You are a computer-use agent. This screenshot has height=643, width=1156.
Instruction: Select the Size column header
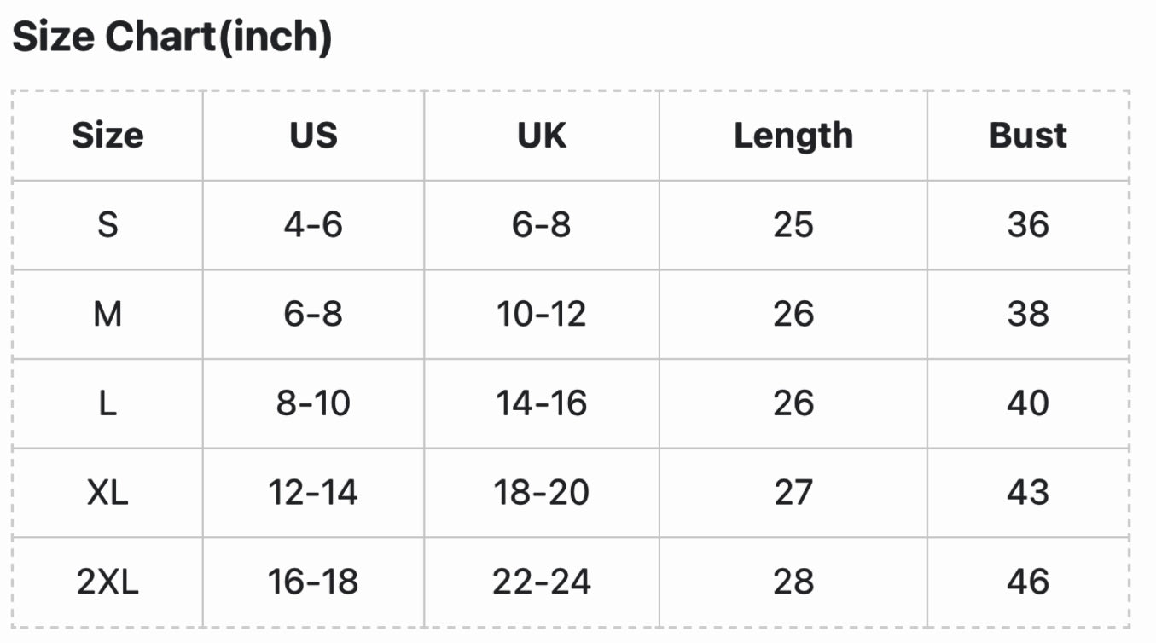[x=107, y=136]
